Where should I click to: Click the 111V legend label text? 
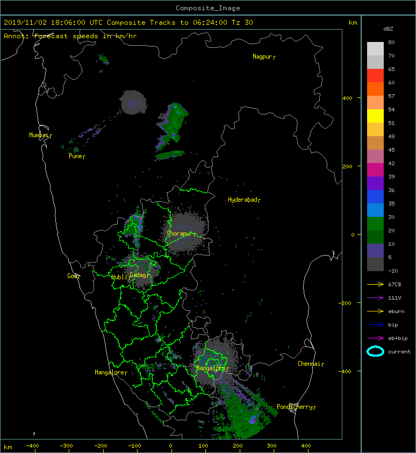point(395,298)
